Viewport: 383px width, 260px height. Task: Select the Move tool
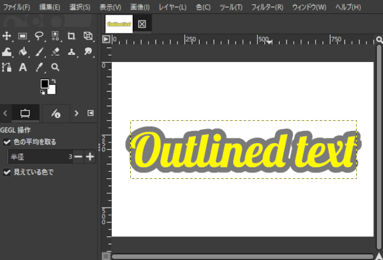(7, 36)
